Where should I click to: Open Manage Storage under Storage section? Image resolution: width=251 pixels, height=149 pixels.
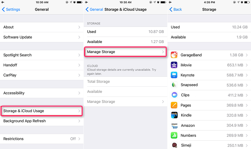tap(125, 52)
